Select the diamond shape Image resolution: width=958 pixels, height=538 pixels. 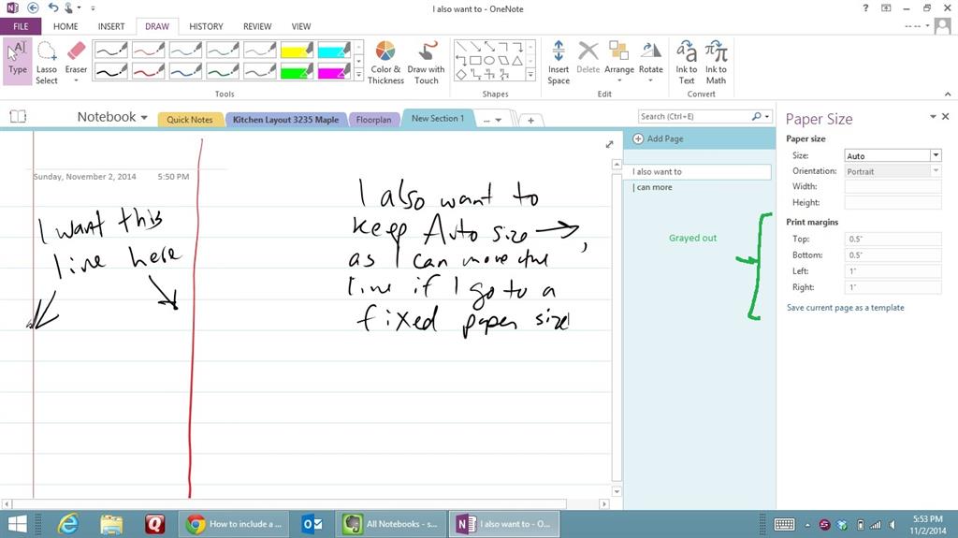460,75
